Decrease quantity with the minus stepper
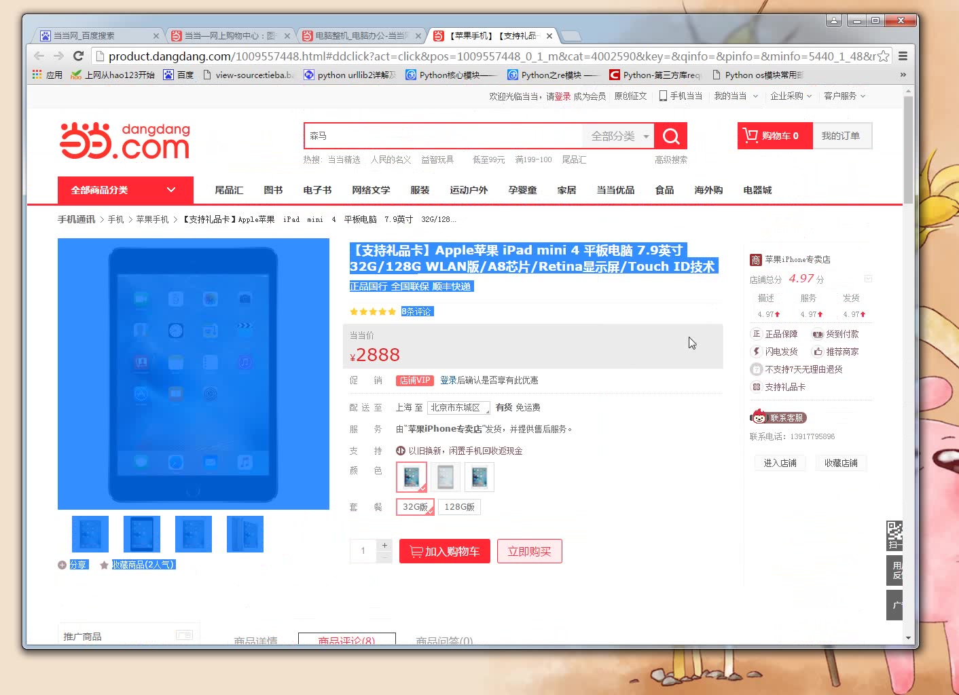Image resolution: width=959 pixels, height=695 pixels. coord(384,557)
